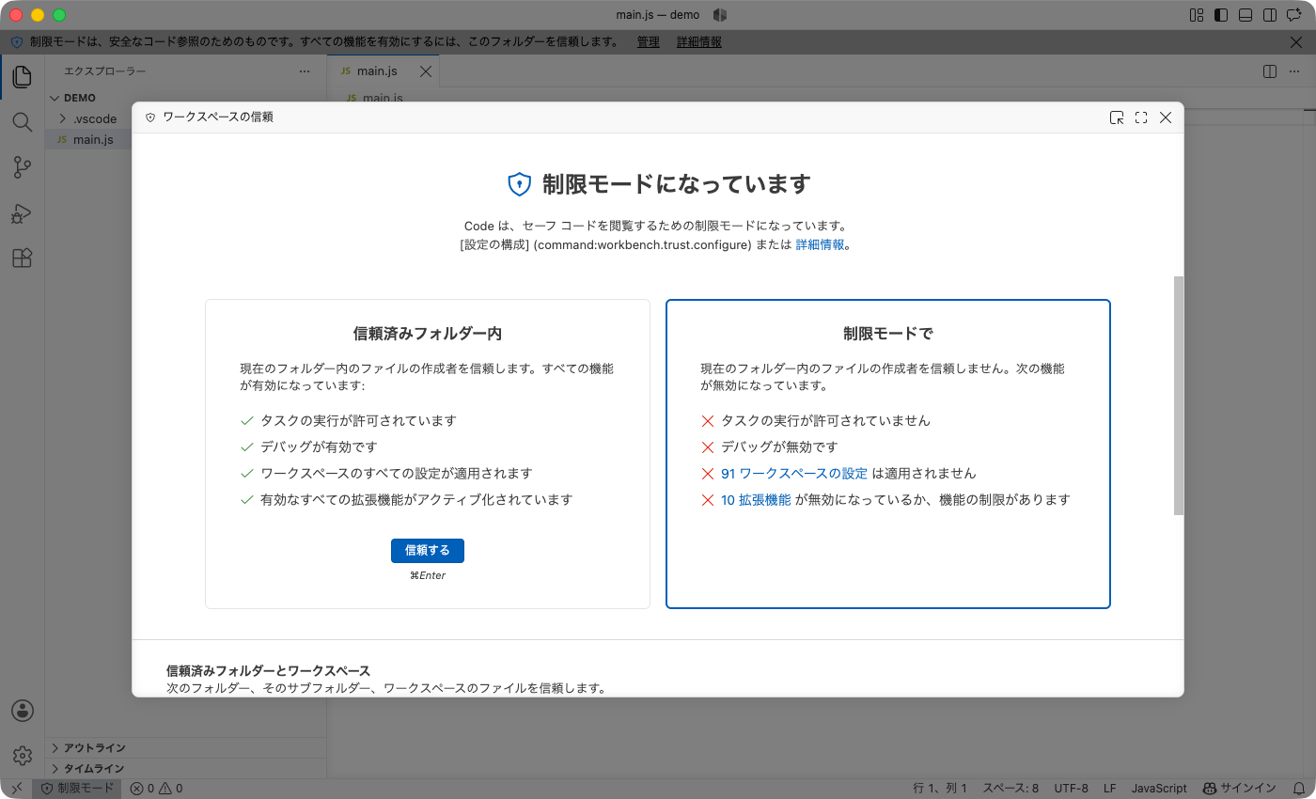
Task: Click 管理 link in the banner
Action: (x=648, y=42)
